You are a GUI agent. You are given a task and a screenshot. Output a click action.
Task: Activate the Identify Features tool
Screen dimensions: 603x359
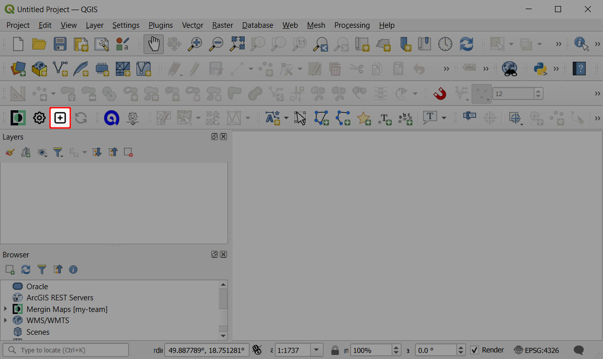tap(581, 44)
